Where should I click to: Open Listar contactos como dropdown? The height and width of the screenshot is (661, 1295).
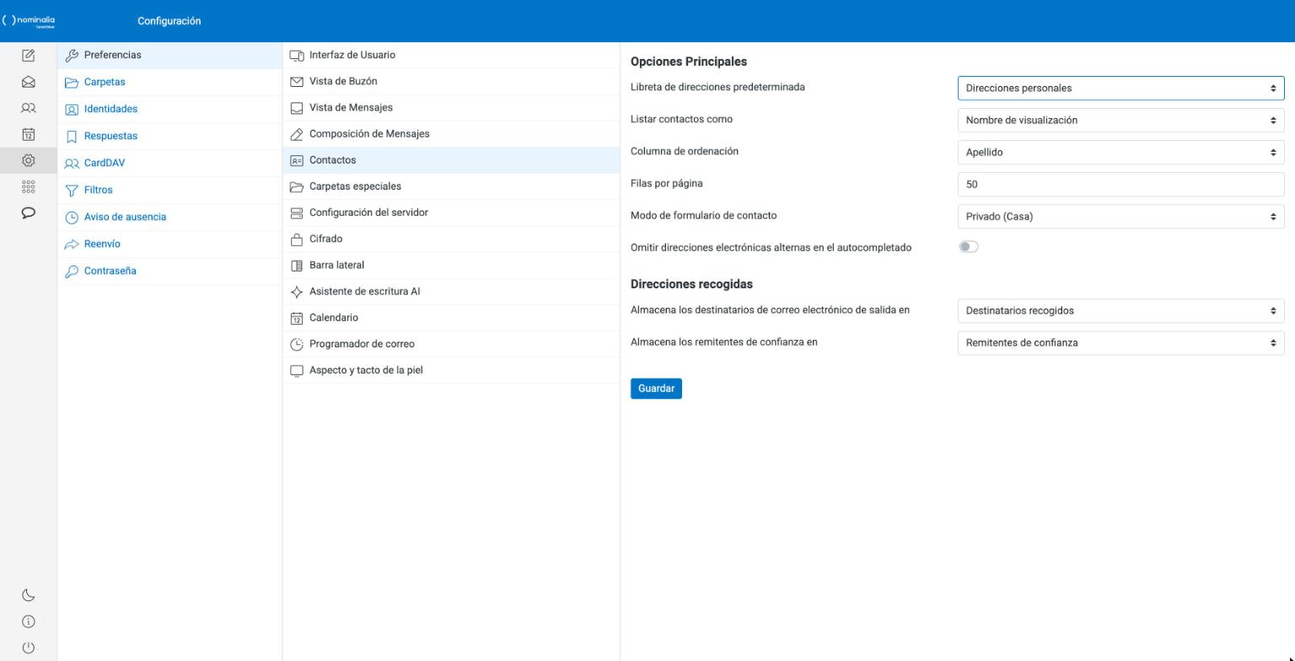click(x=1120, y=120)
